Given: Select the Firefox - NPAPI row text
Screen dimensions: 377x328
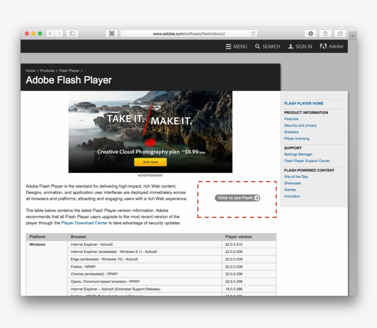Looking at the screenshot, I should (x=83, y=267).
